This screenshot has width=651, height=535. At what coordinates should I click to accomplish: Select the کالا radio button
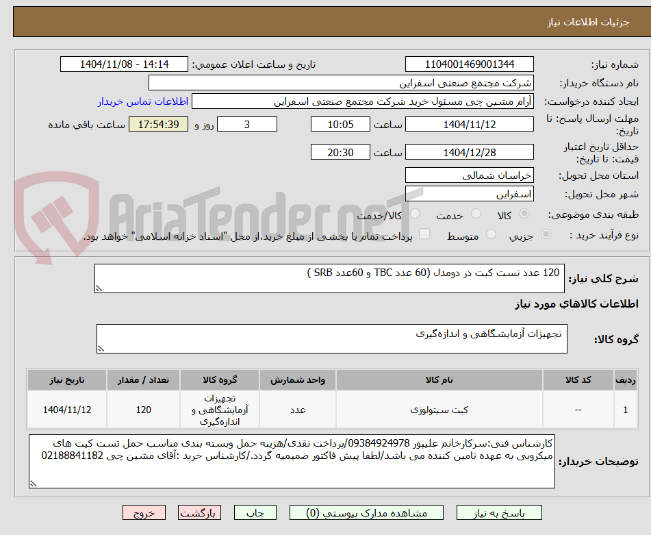[524, 214]
